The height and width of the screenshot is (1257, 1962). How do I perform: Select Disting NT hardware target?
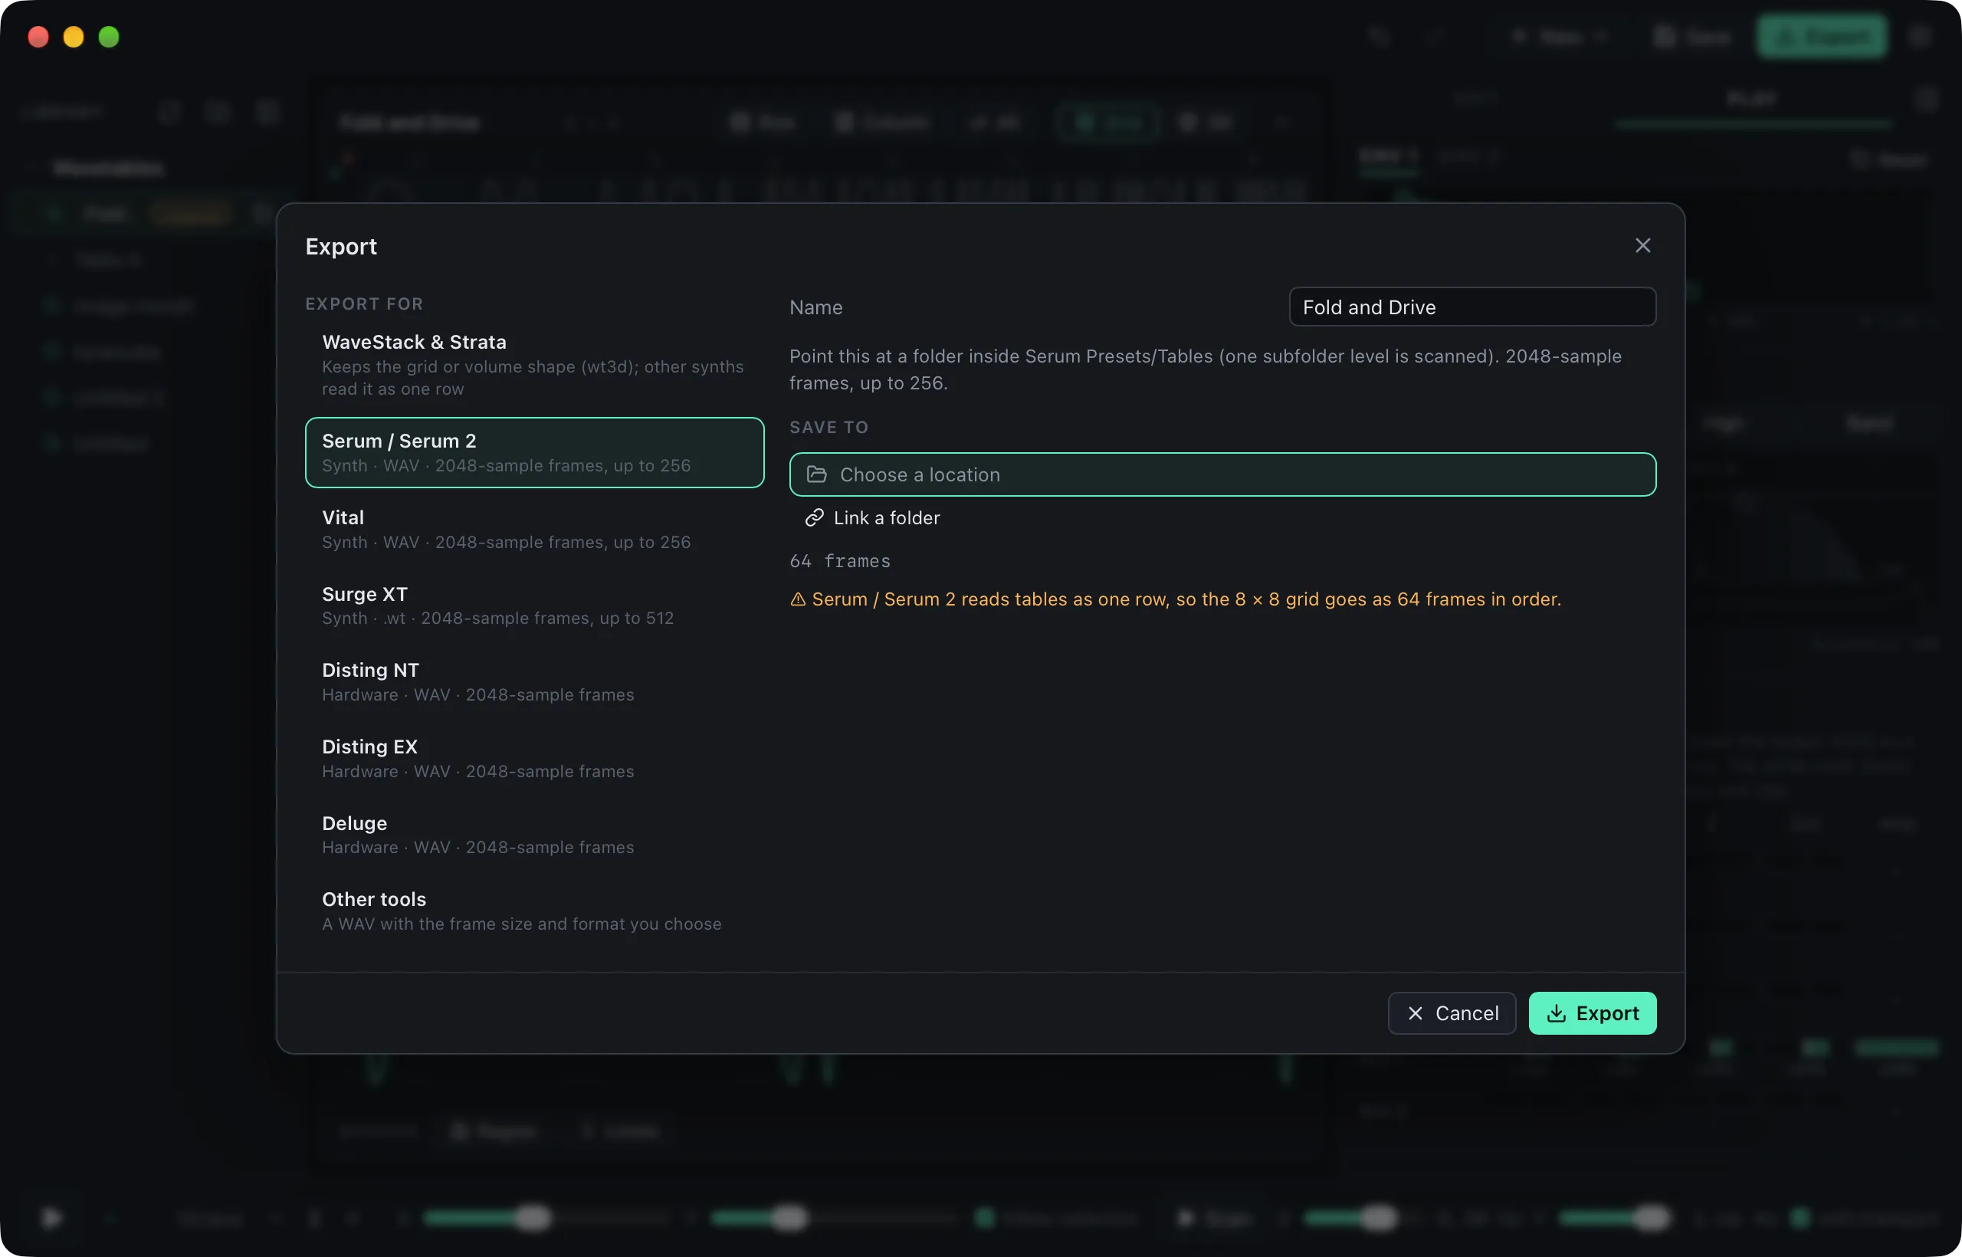(x=535, y=681)
